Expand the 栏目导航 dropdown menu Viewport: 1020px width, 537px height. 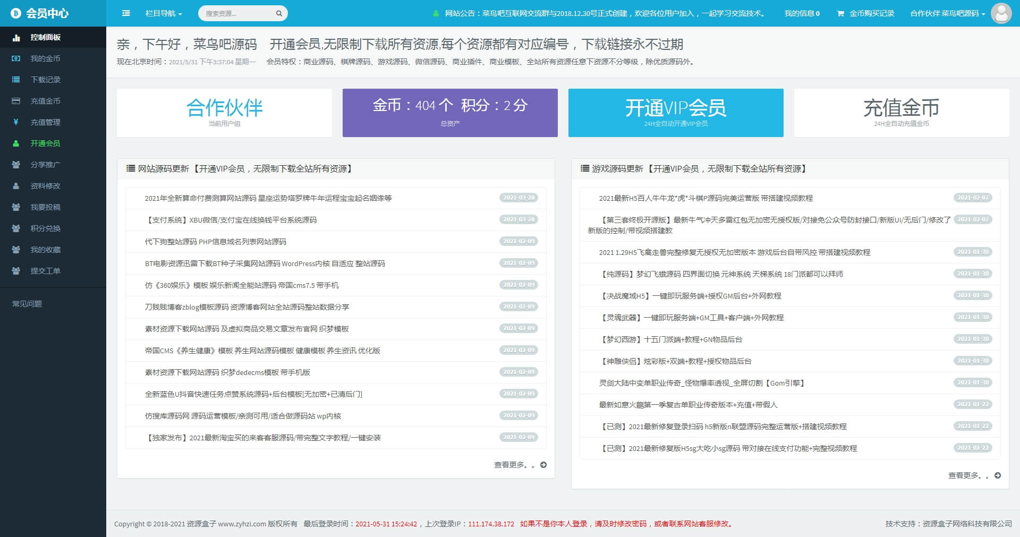(x=164, y=13)
